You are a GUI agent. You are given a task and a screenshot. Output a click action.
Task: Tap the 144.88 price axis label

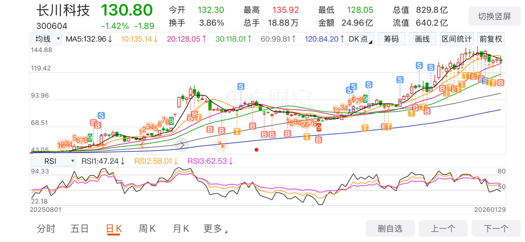pos(41,50)
